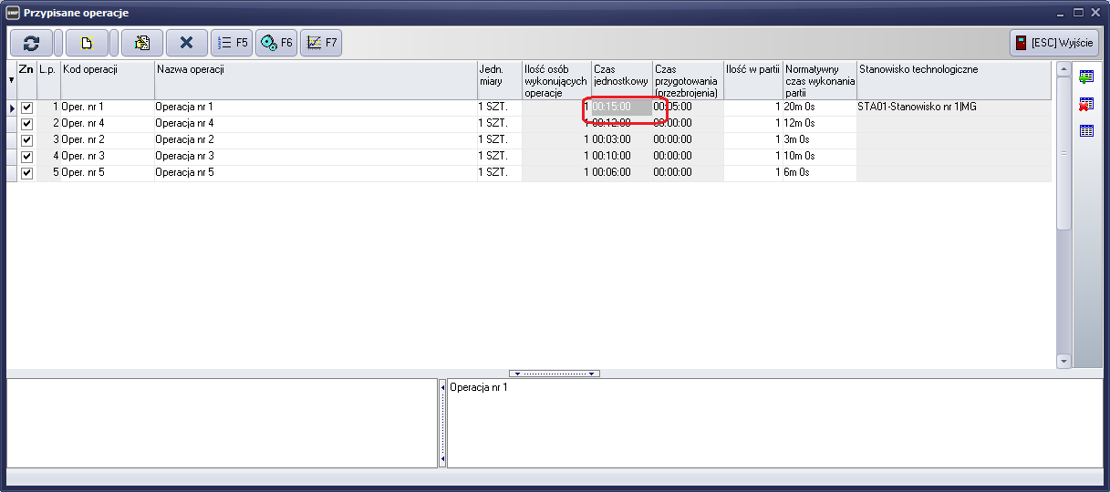Open the grid column selector triangle in header corner
Image resolution: width=1110 pixels, height=492 pixels.
(11, 80)
